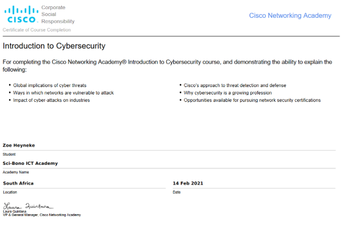343x229 pixels.
Task: Click the network security certifications bullet
Action: pyautogui.click(x=252, y=100)
